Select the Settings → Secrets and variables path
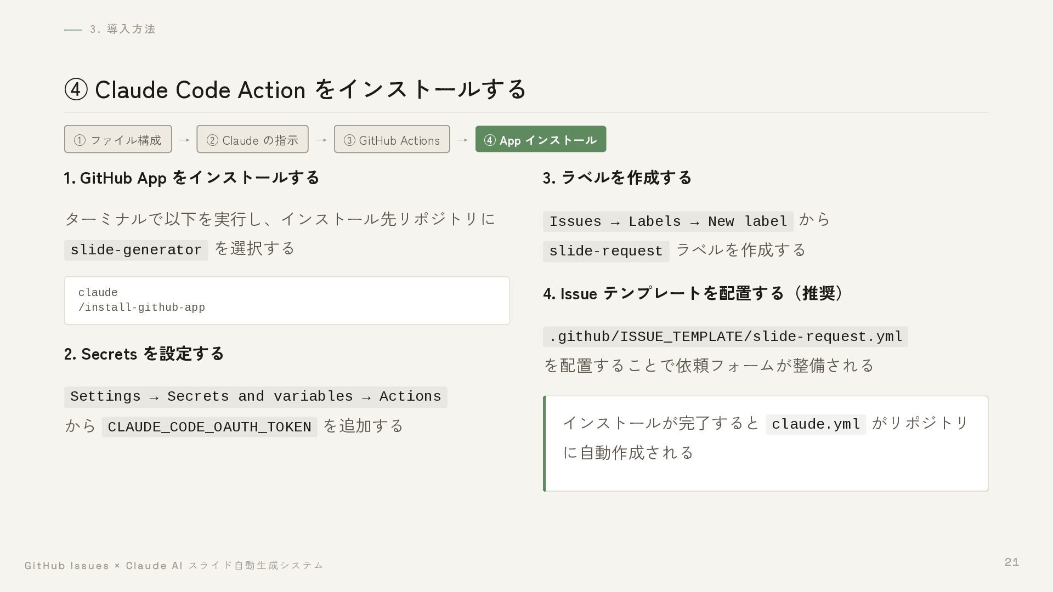1053x592 pixels. (256, 397)
